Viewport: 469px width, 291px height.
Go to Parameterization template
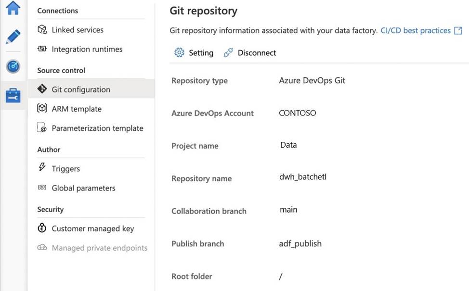pos(97,128)
